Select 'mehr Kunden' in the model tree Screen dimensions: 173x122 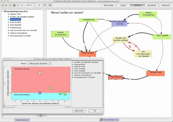coord(15,22)
